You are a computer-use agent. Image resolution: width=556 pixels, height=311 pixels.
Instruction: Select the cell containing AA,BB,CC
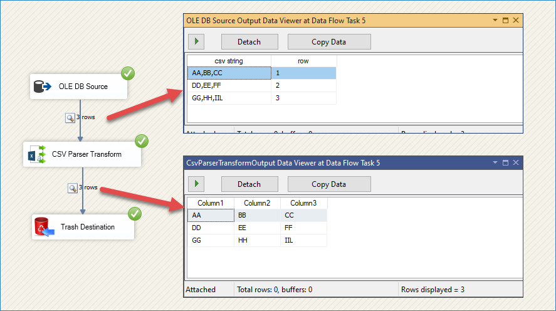[229, 73]
